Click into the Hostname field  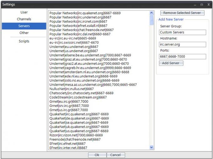coord(182,45)
